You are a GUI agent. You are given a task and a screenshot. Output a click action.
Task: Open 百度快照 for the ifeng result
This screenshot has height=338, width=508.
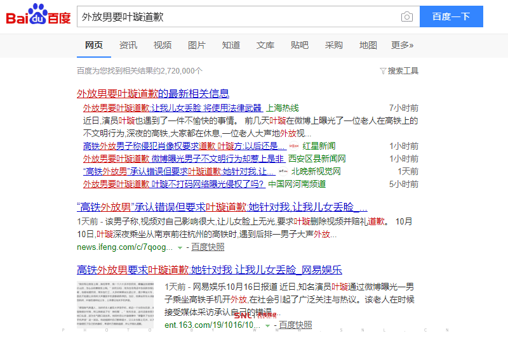tap(208, 247)
